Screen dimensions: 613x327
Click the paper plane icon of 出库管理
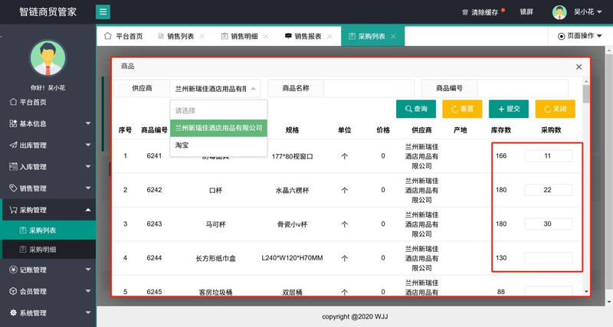[x=13, y=145]
